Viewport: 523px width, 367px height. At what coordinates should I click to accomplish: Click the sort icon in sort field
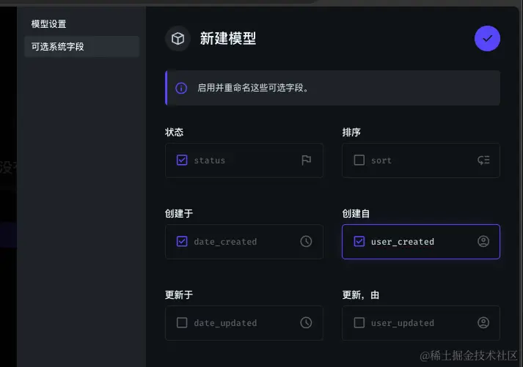483,160
